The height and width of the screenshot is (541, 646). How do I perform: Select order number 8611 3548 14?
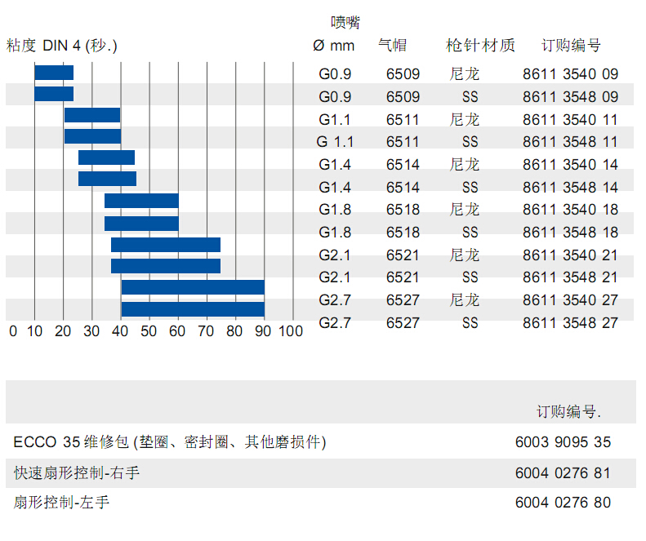(x=570, y=188)
